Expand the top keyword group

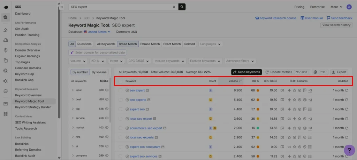pyautogui.click(x=73, y=109)
